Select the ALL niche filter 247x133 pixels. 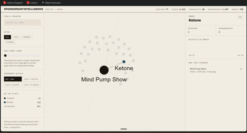tap(7, 37)
